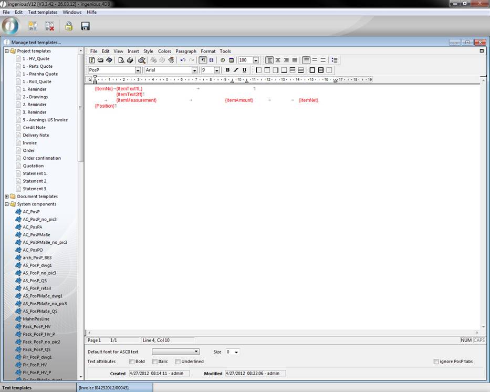Click the save floppy disk icon
Image resolution: width=490 pixels, height=392 pixels.
pos(85,26)
